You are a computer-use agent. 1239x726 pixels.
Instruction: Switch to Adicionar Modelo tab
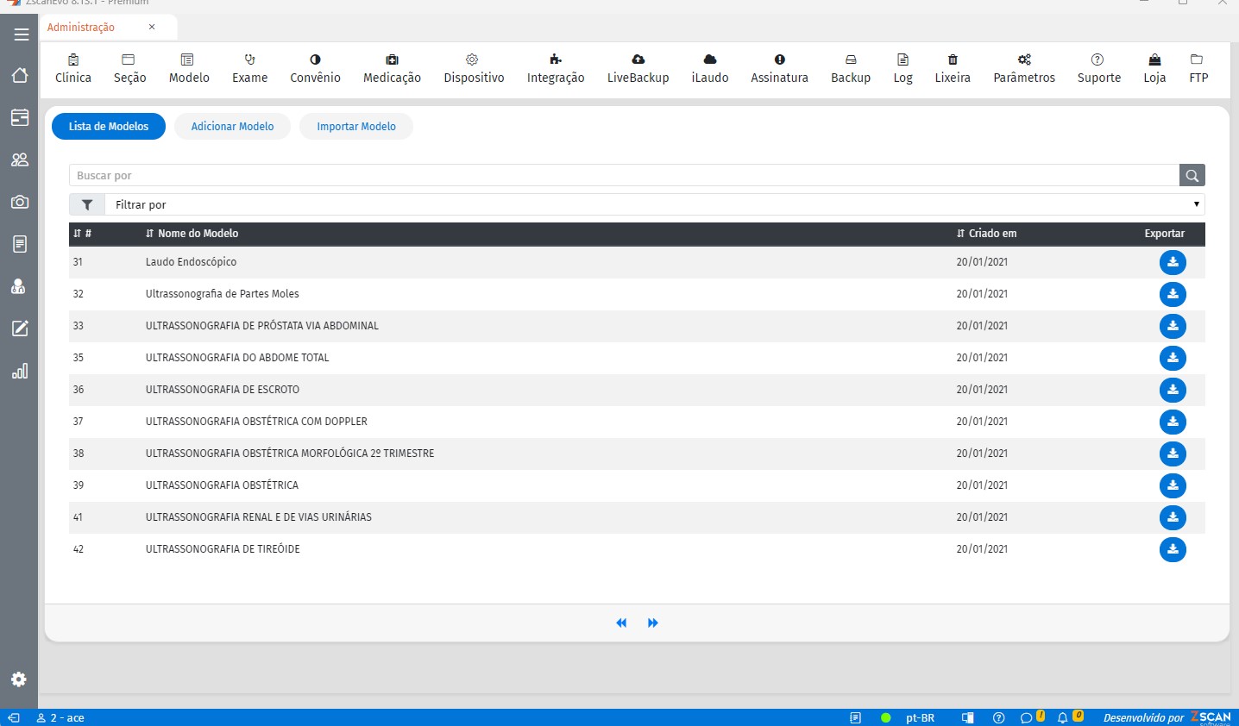pos(232,126)
